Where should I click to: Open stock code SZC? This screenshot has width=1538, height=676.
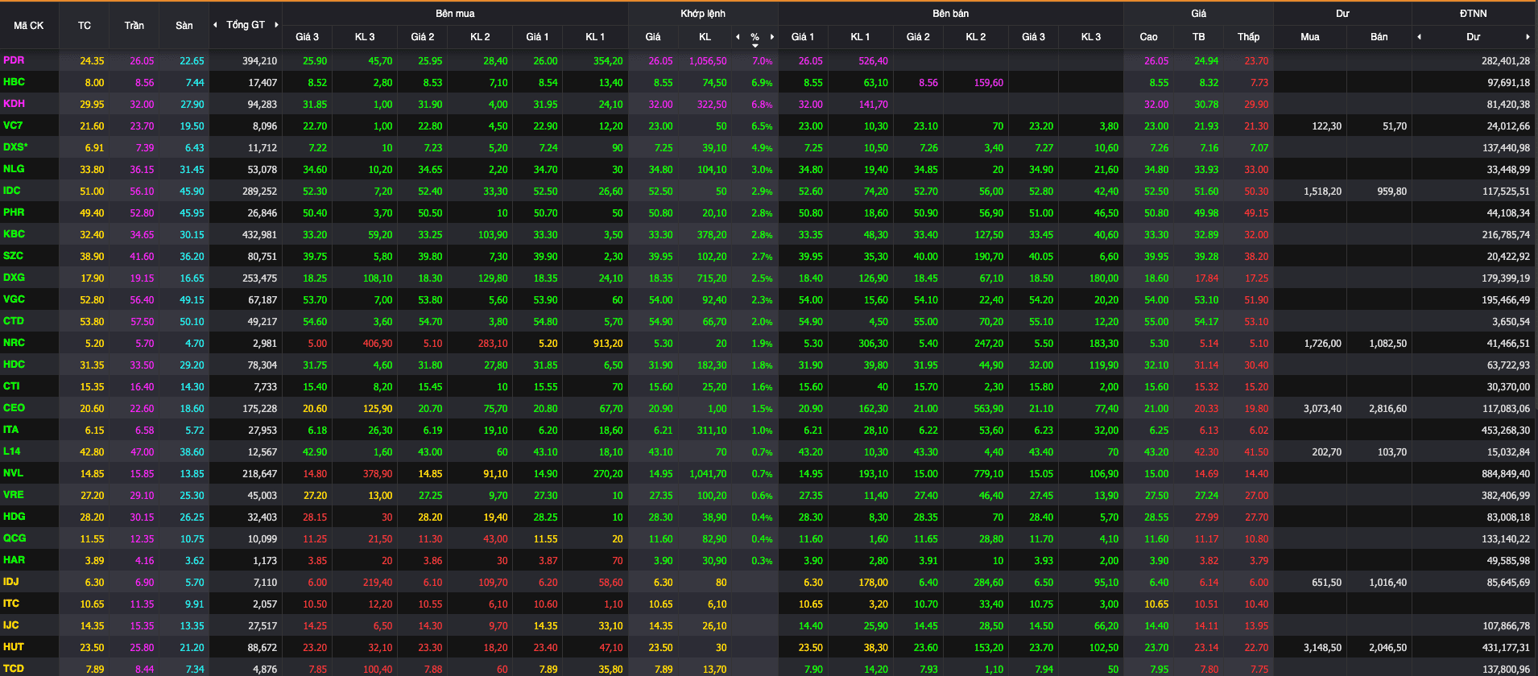coord(13,256)
